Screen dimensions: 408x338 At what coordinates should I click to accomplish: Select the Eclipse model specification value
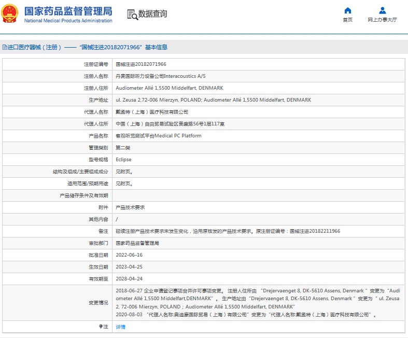[123, 160]
